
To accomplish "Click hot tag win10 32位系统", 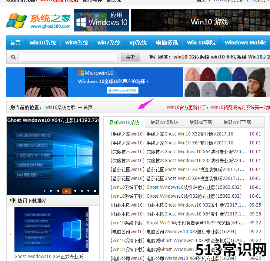I will pyautogui.click(x=191, y=57).
